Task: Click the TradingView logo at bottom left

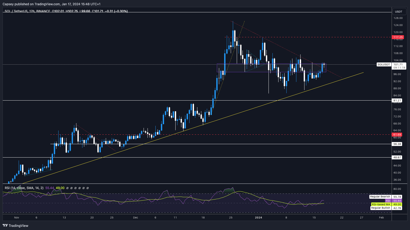Action: pyautogui.click(x=15, y=226)
